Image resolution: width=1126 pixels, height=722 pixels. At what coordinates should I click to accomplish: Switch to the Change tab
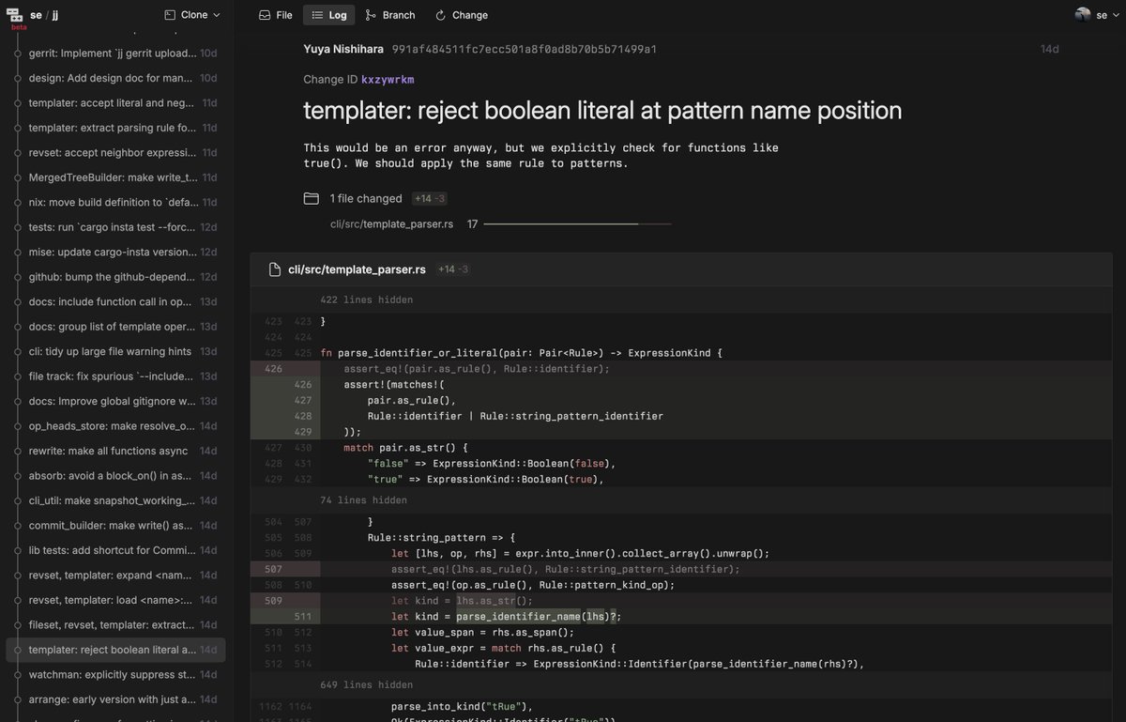tap(461, 15)
